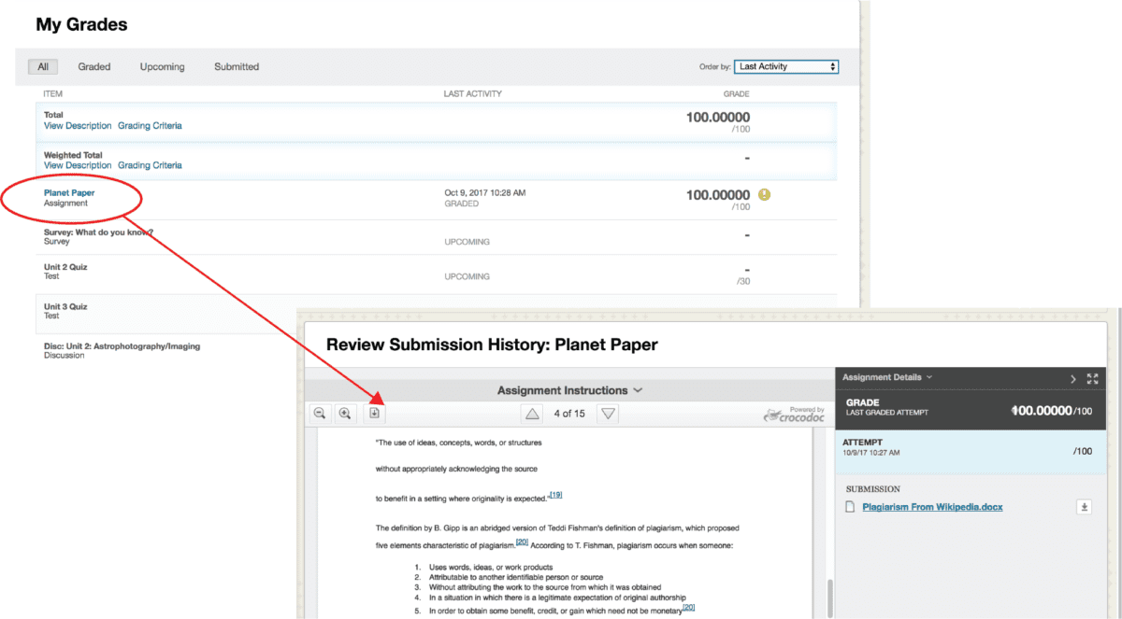Click the zoom in magnifier icon
The width and height of the screenshot is (1122, 619).
pos(345,414)
